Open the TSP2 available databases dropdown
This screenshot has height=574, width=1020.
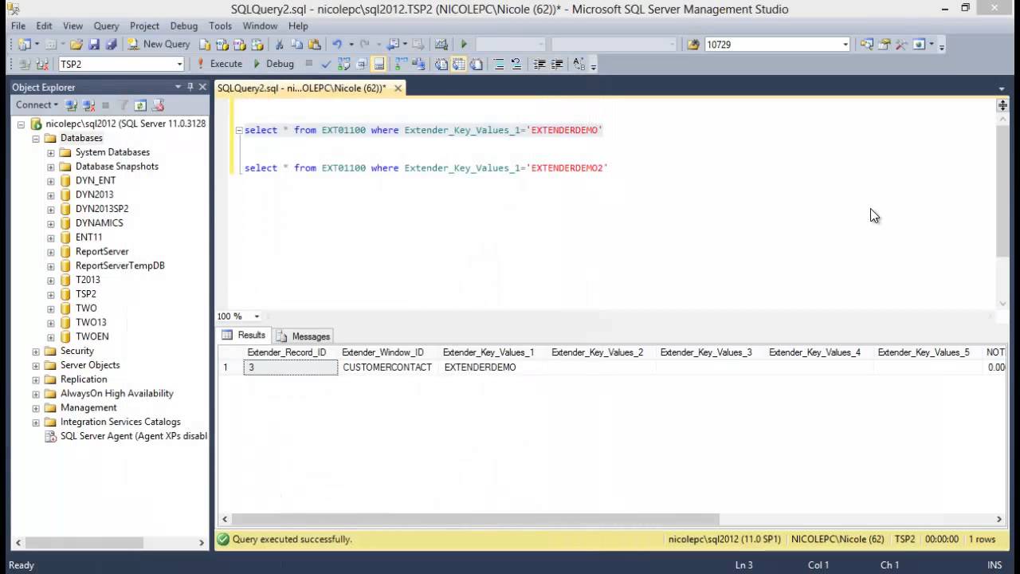pyautogui.click(x=179, y=64)
